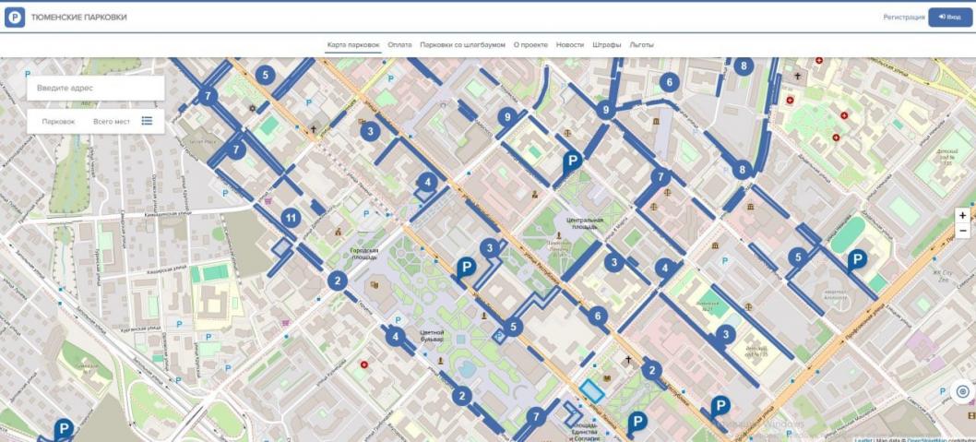This screenshot has width=976, height=442.
Task: Zoom out the map with minus button
Action: pos(963,231)
